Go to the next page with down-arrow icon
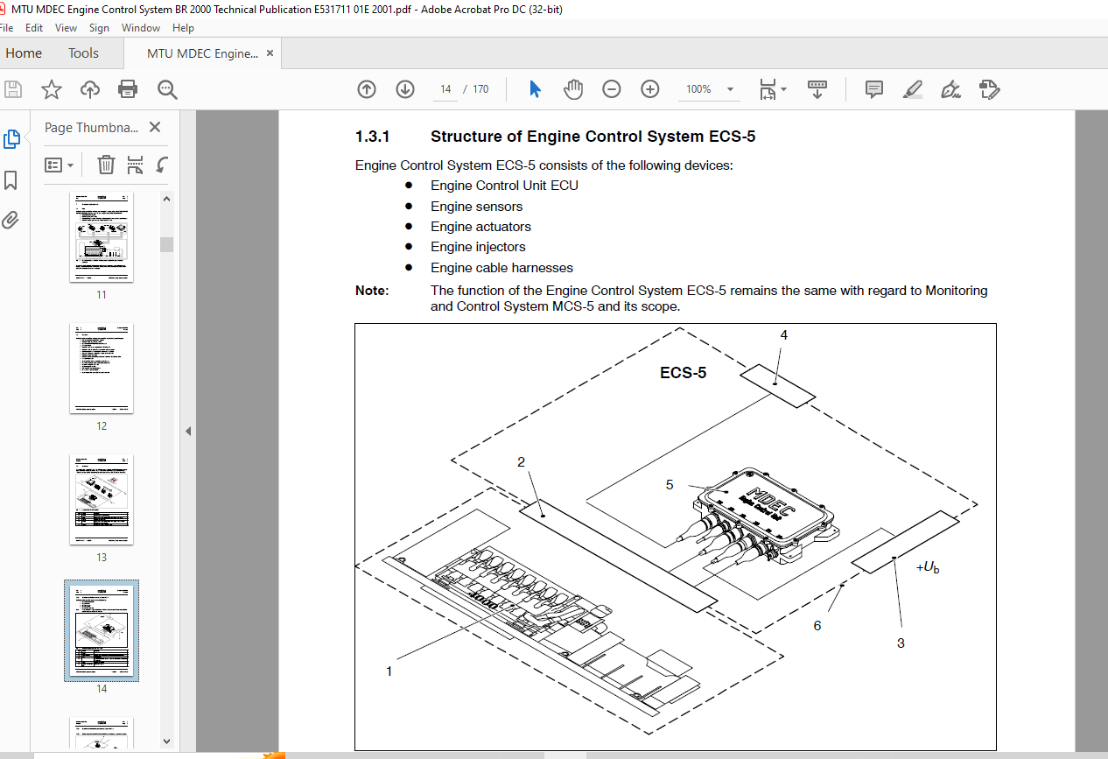The height and width of the screenshot is (759, 1108). click(x=405, y=89)
